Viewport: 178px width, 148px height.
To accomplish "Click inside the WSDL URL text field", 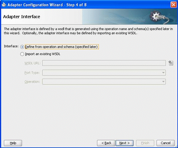I will tap(104, 63).
